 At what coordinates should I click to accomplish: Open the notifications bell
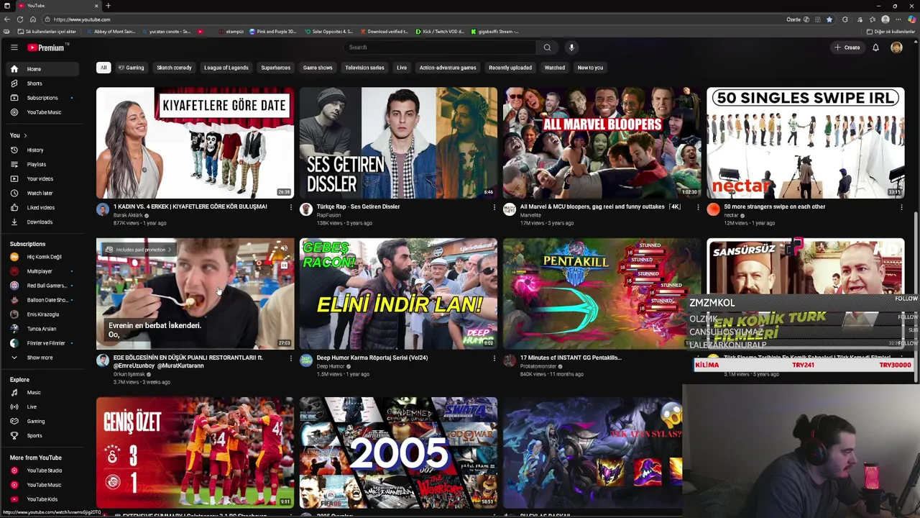875,47
